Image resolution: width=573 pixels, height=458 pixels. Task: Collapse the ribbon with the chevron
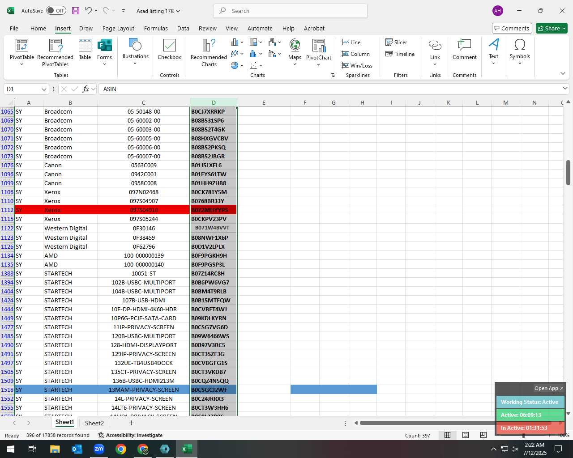tap(563, 74)
